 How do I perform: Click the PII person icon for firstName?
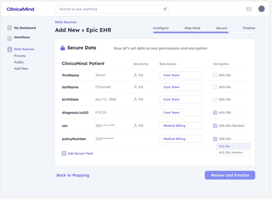pos(135,75)
